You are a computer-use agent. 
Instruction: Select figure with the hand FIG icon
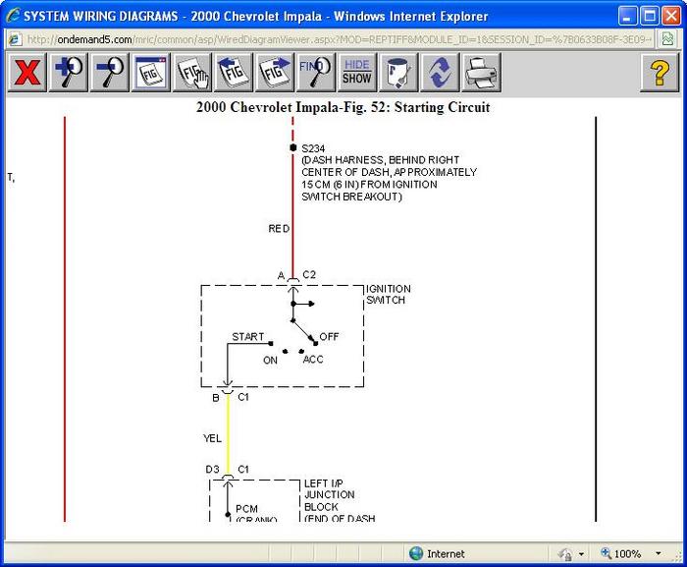coord(192,73)
